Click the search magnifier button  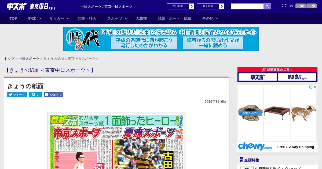coord(267,6)
